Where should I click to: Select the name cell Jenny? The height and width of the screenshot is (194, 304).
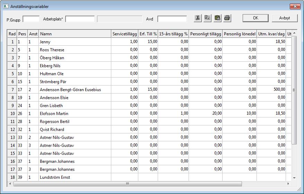[75, 42]
